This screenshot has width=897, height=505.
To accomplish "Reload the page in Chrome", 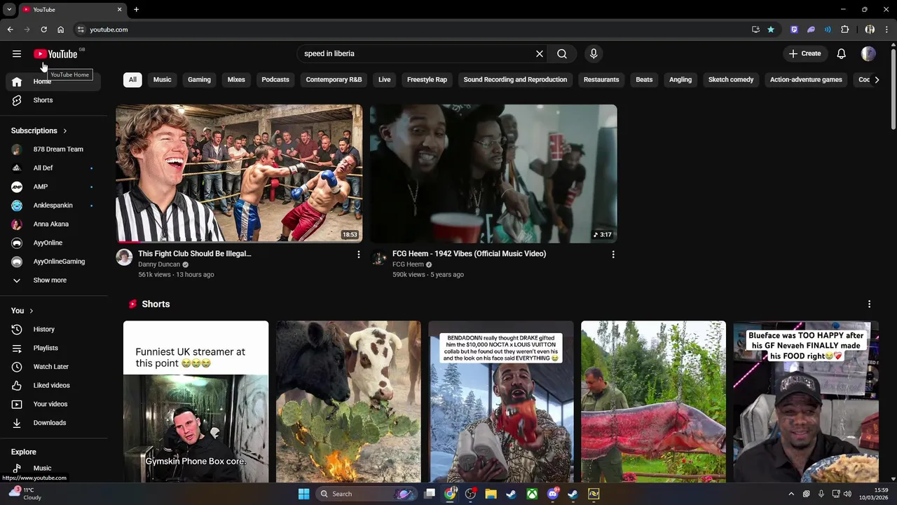I will click(x=43, y=29).
